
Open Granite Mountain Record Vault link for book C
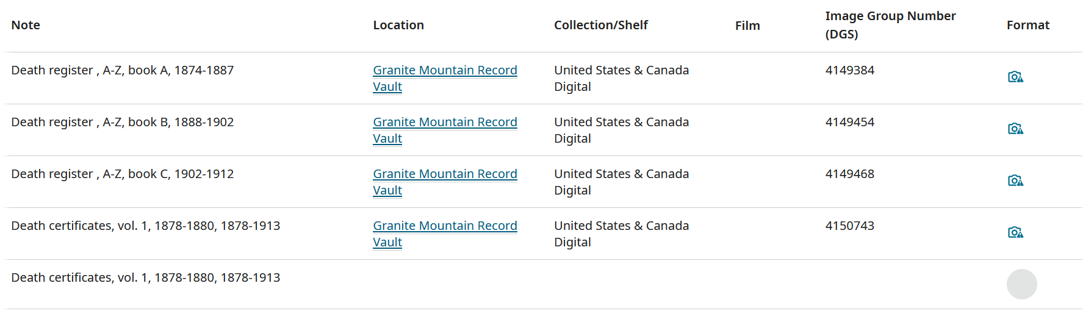point(445,174)
